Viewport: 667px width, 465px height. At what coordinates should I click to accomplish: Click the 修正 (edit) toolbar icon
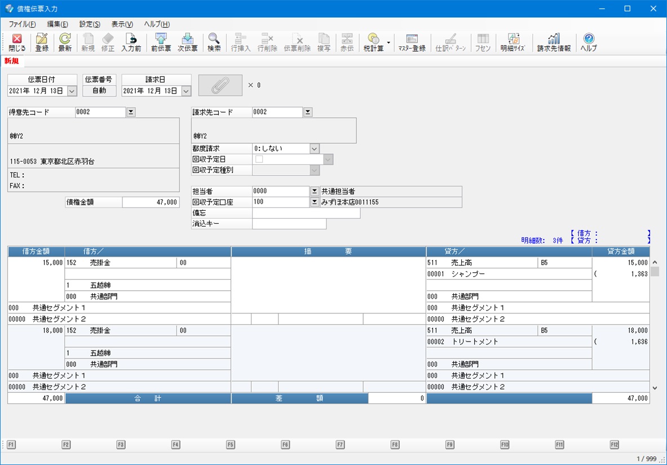coord(108,42)
